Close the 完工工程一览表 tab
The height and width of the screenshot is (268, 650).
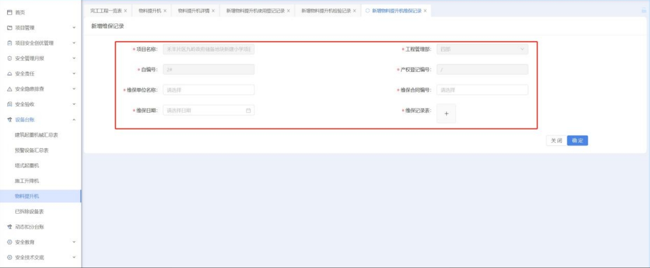(125, 11)
